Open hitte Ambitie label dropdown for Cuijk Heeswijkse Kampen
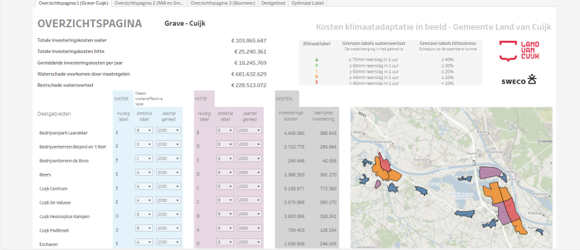 225,214
